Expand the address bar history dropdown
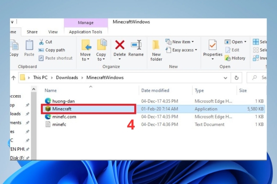 click(225, 78)
